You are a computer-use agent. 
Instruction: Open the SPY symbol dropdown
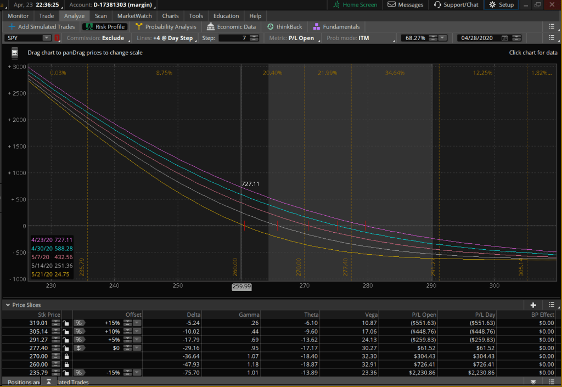[46, 38]
